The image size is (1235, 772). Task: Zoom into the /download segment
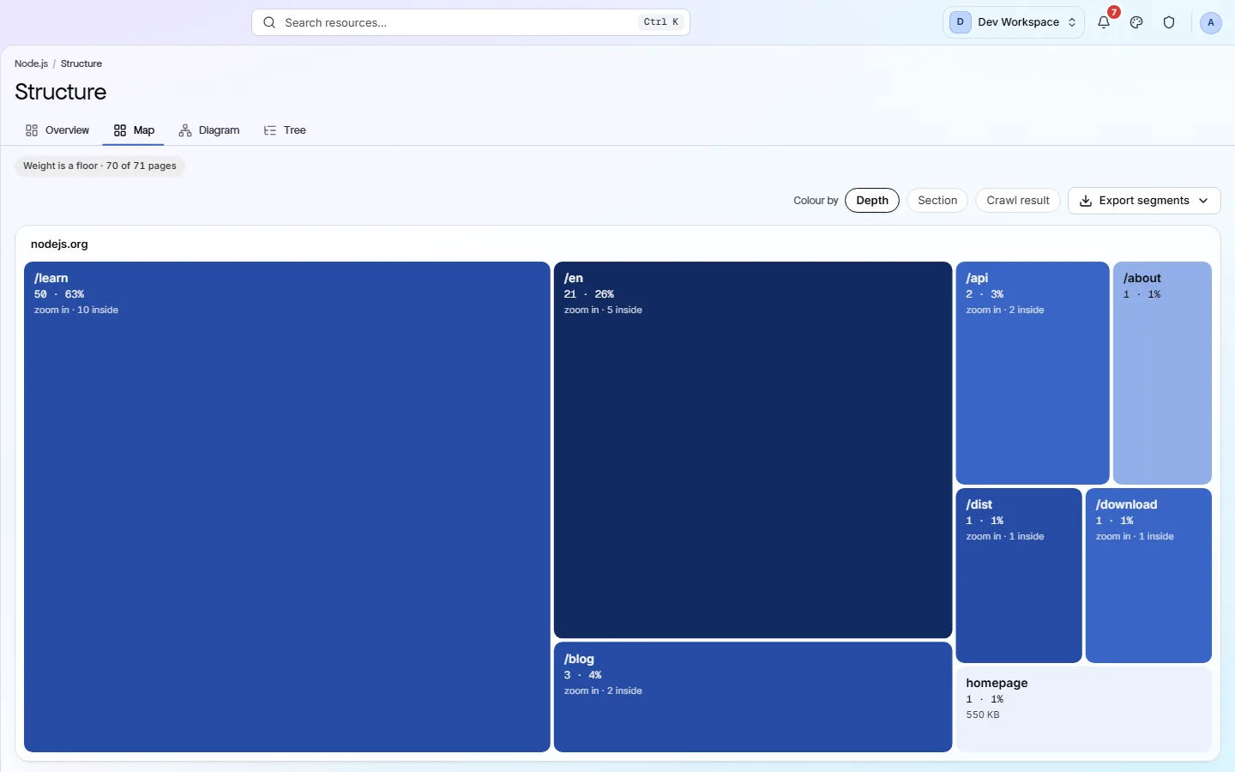pos(1148,576)
